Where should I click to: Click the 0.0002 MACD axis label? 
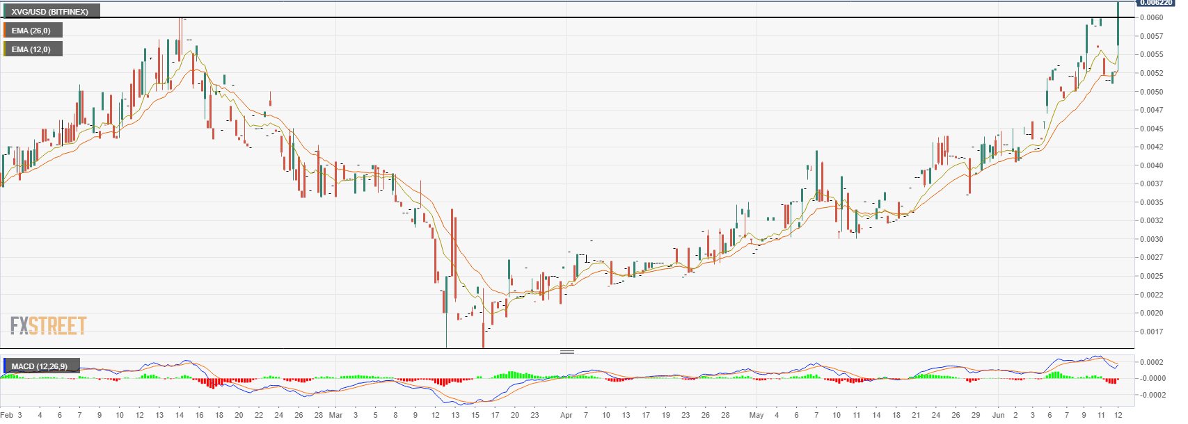pos(1152,362)
